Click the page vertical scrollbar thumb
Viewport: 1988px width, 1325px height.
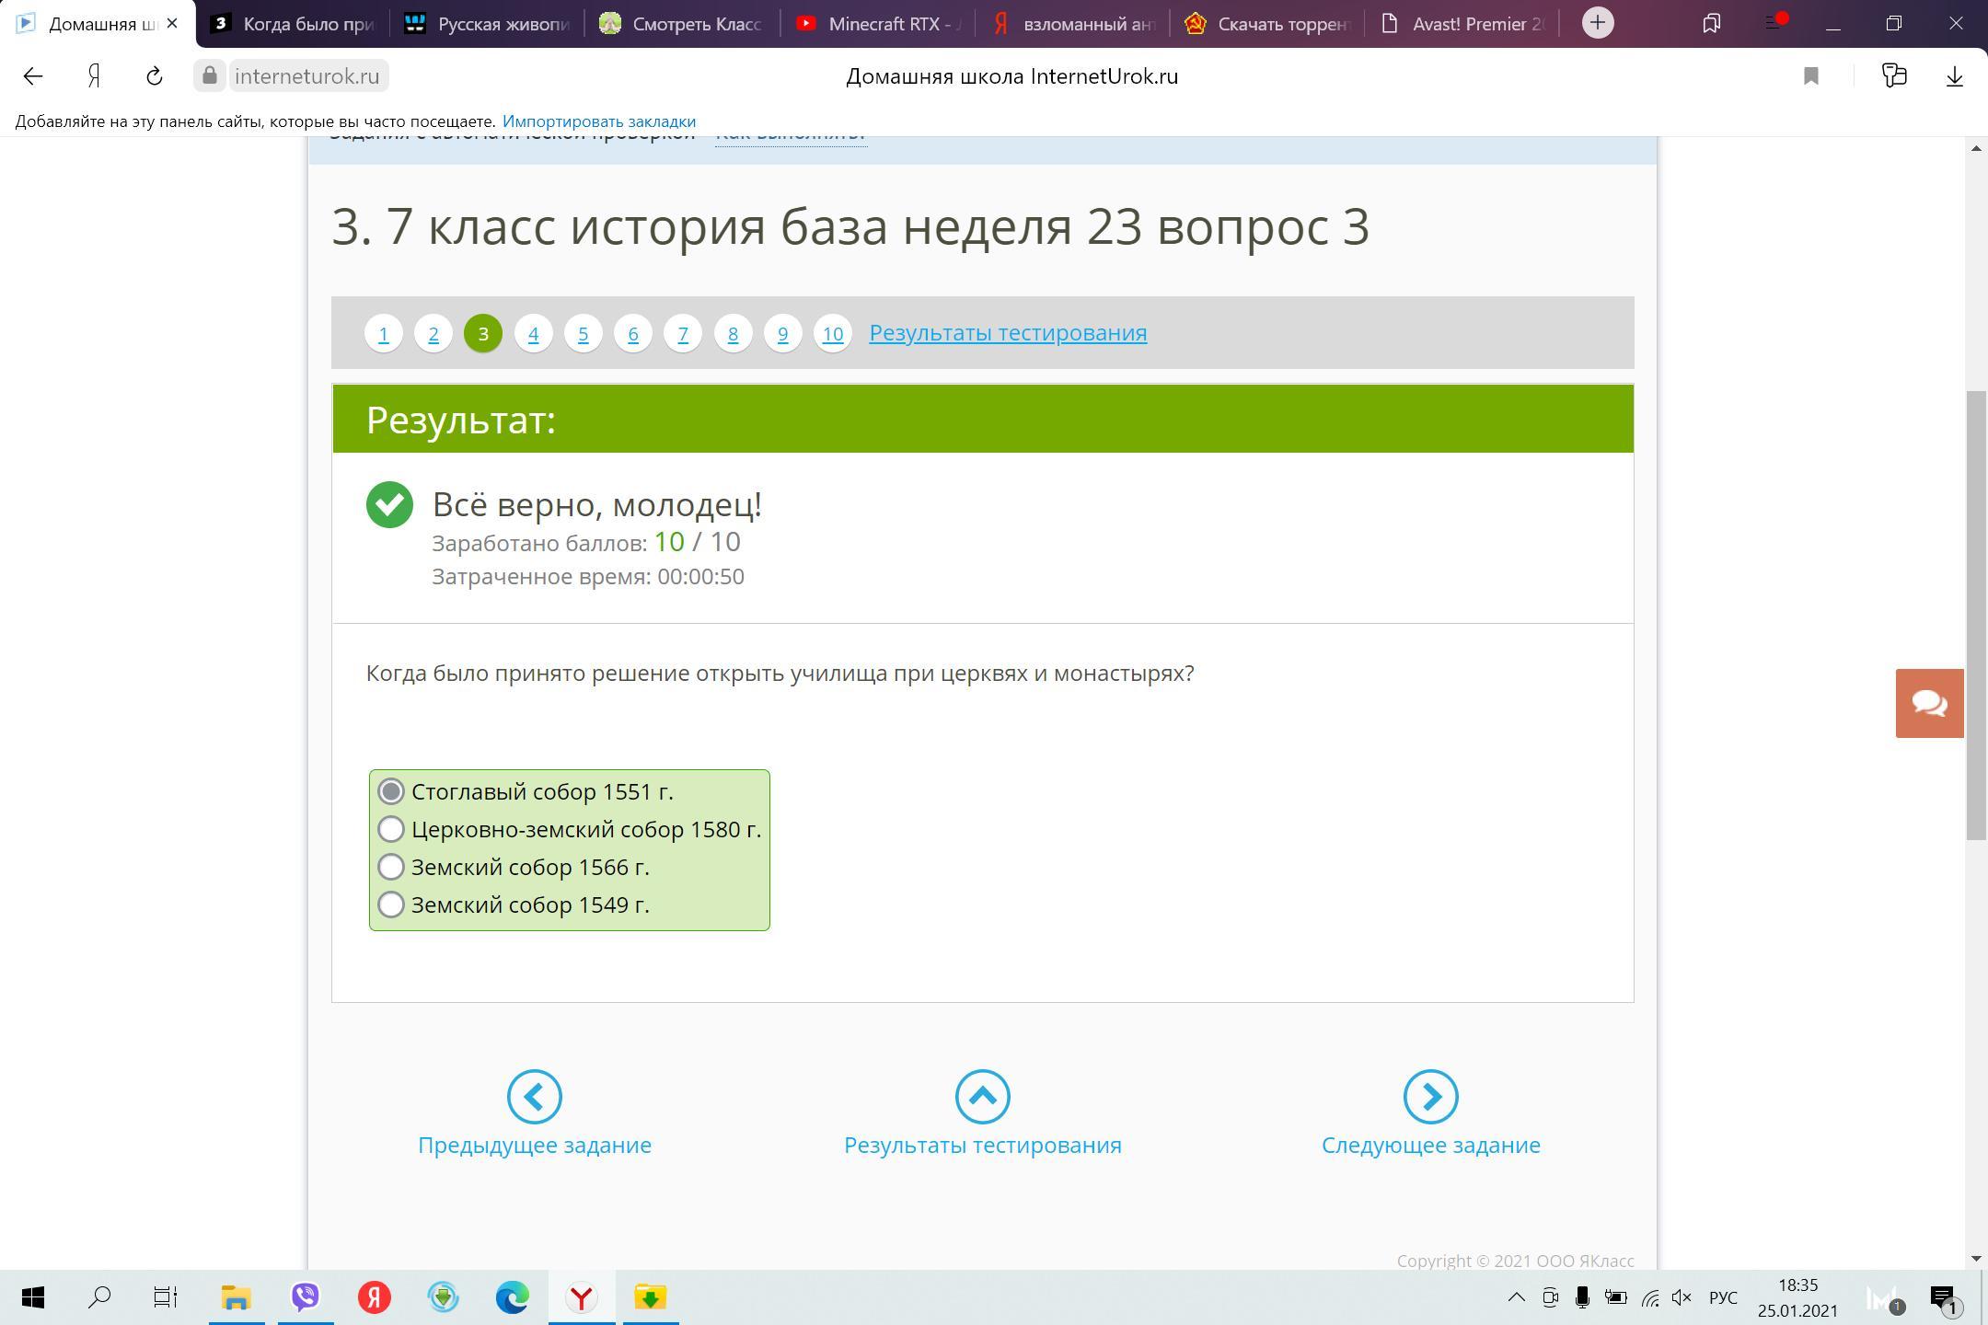click(1975, 615)
